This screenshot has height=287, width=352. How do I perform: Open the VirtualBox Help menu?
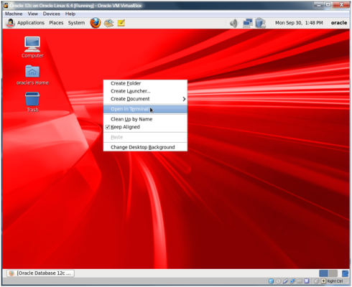pyautogui.click(x=70, y=14)
